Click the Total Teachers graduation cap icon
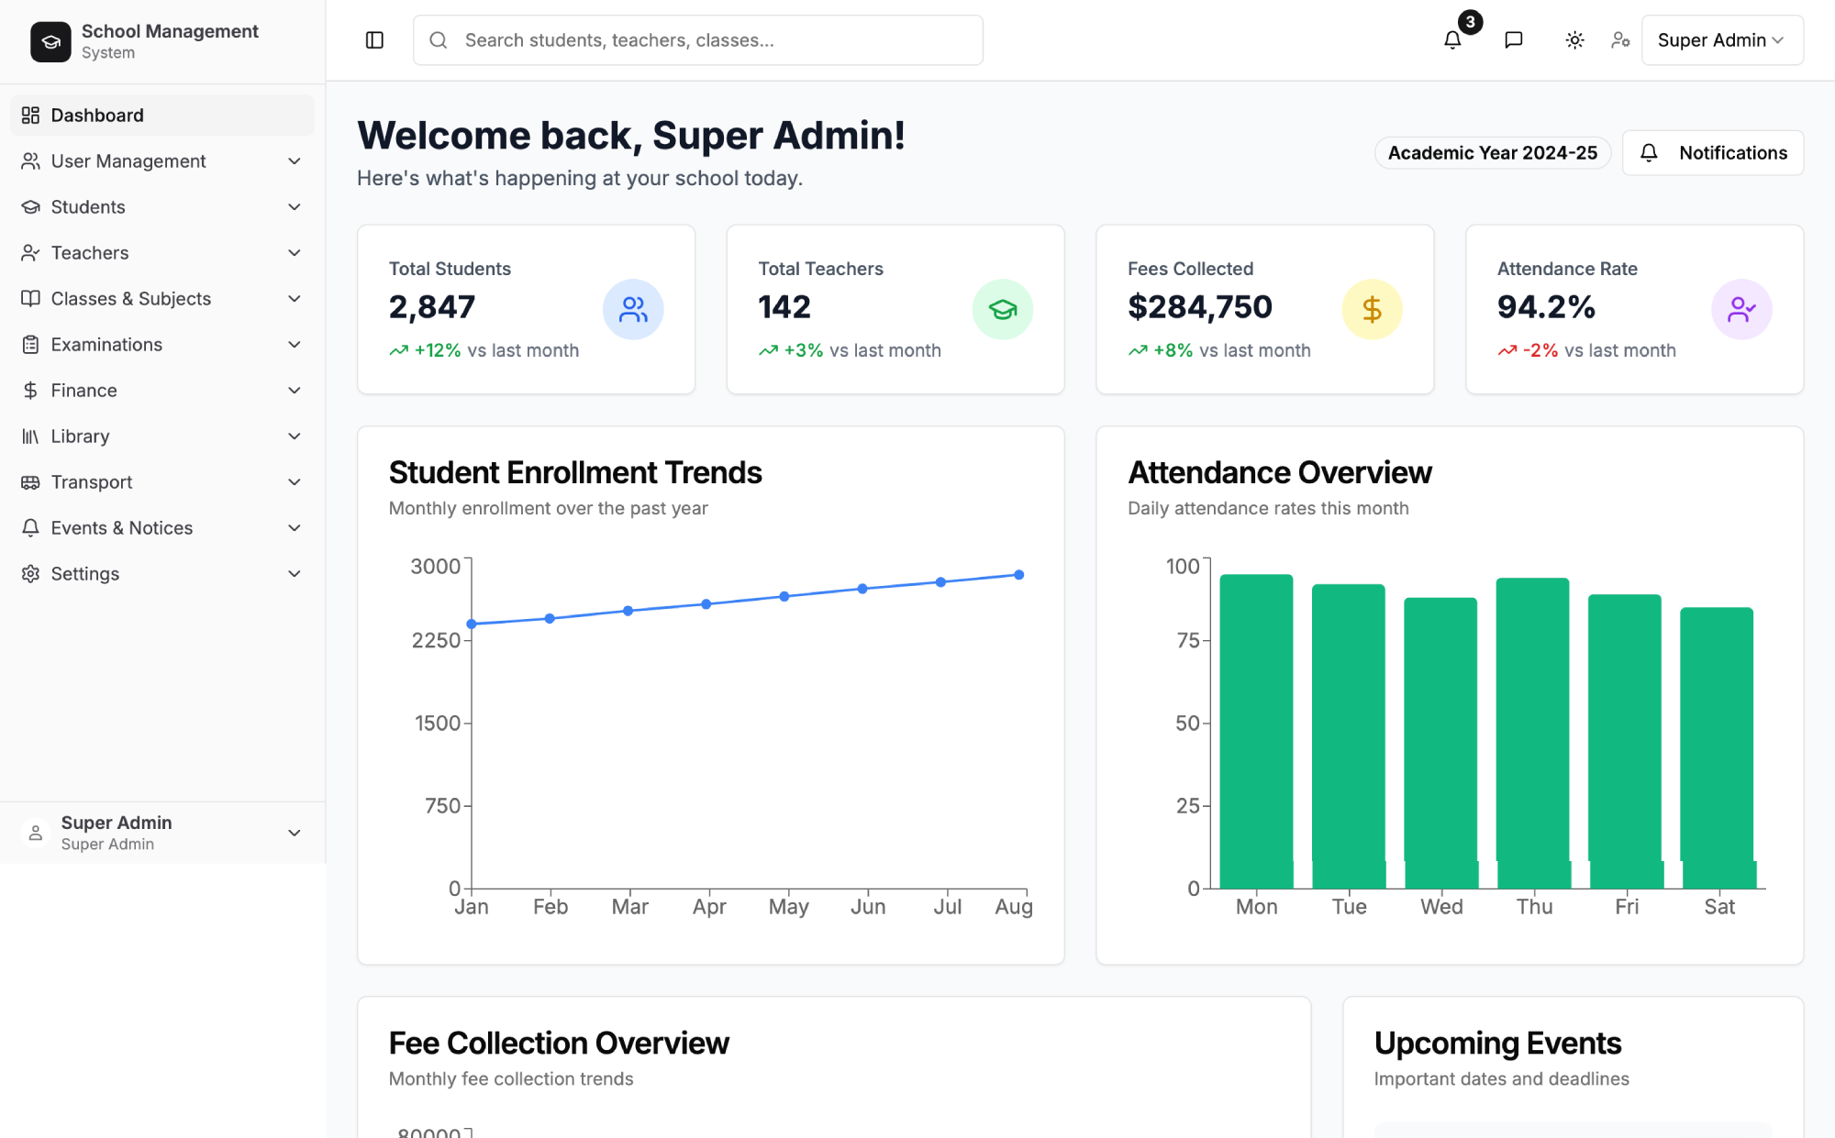1835x1138 pixels. (1002, 309)
